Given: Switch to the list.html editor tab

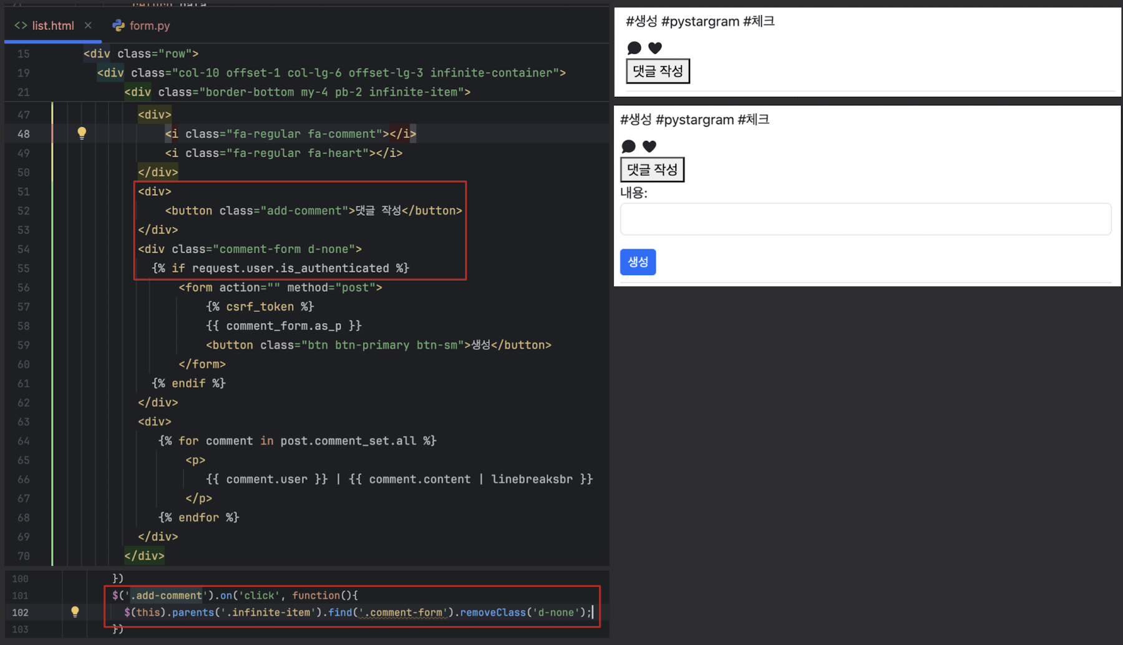Looking at the screenshot, I should (53, 26).
